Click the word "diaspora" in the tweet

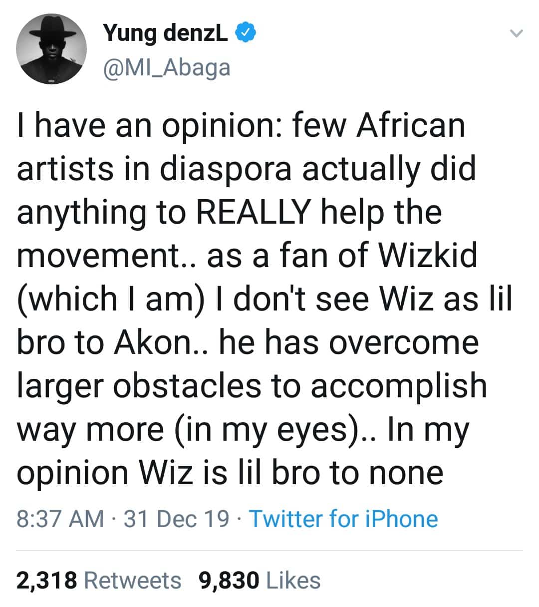click(226, 169)
